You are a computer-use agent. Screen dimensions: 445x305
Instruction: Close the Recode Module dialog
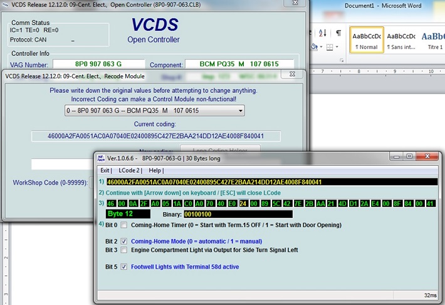coord(292,74)
